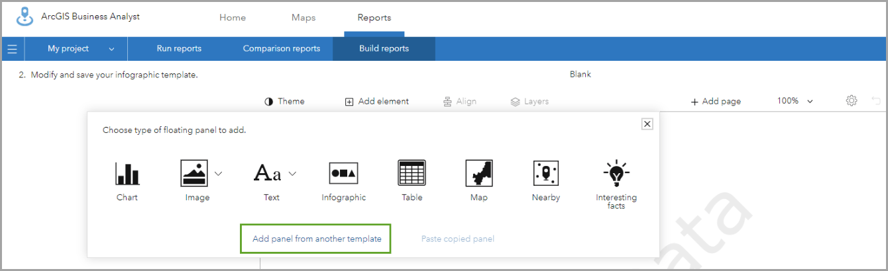Choose the Interesting facts lightbulb icon
The height and width of the screenshot is (271, 888).
(x=616, y=174)
